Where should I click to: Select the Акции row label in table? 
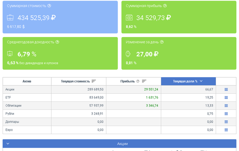10,90
